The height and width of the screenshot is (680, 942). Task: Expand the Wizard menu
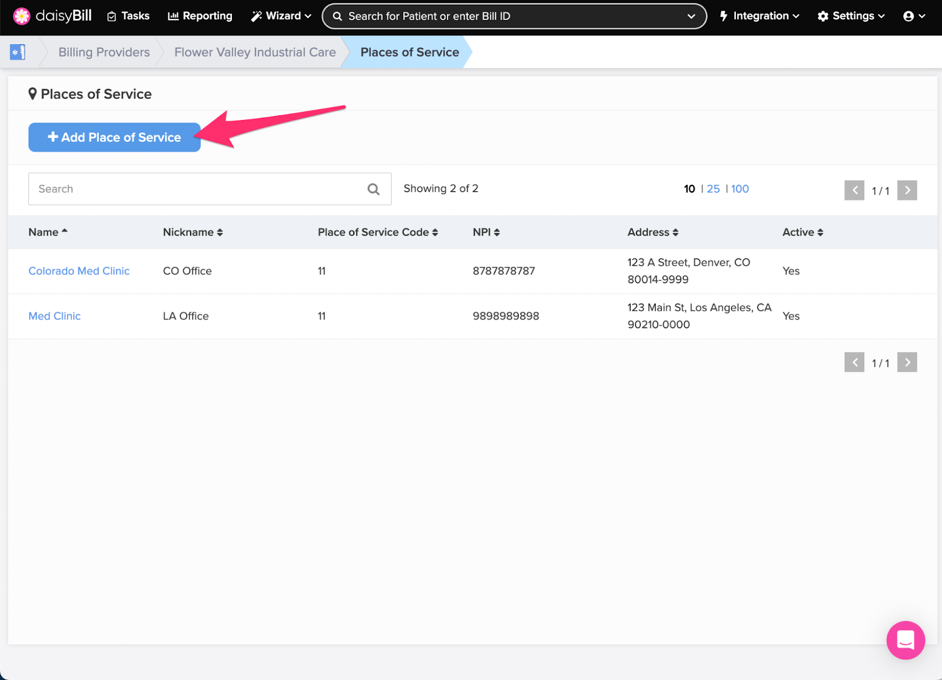pyautogui.click(x=281, y=16)
